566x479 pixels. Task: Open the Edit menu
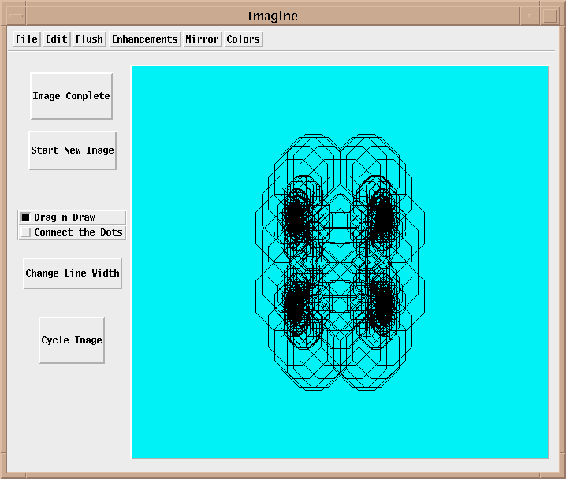tap(56, 39)
